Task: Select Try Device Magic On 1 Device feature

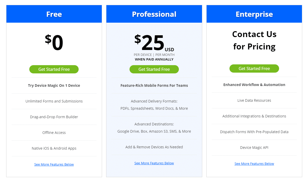Action: point(54,85)
